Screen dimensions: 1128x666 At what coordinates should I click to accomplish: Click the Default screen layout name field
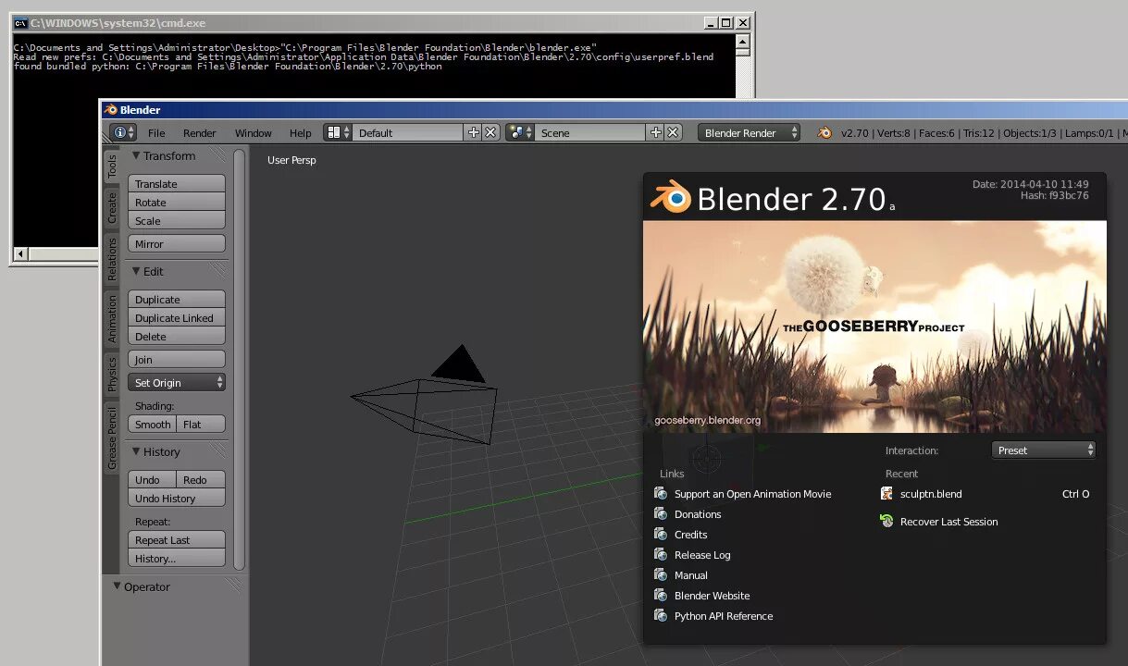click(408, 132)
